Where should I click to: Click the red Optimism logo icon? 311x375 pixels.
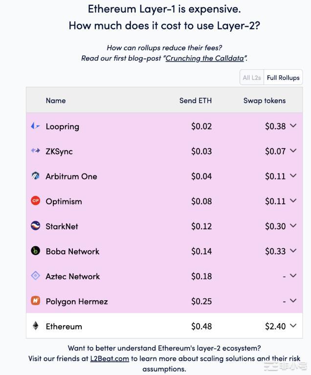(x=35, y=201)
